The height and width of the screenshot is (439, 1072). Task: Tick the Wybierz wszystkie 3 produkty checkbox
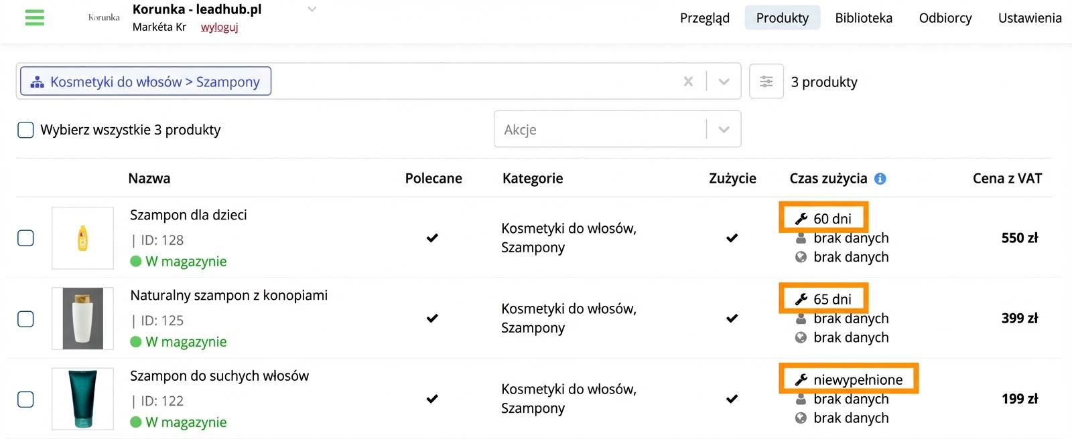pyautogui.click(x=25, y=130)
